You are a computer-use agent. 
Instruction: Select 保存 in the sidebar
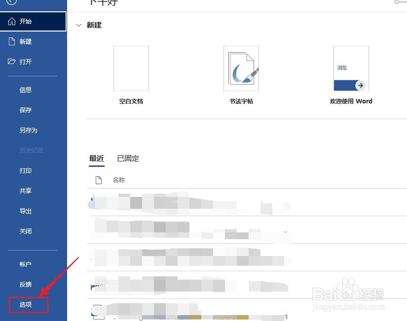26,110
